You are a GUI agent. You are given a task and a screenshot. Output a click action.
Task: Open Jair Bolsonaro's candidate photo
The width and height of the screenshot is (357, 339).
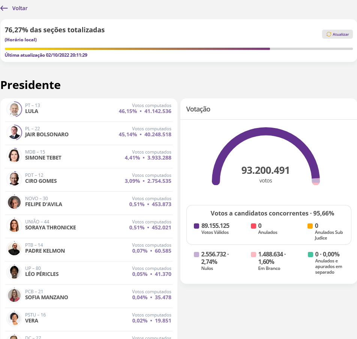[14, 132]
